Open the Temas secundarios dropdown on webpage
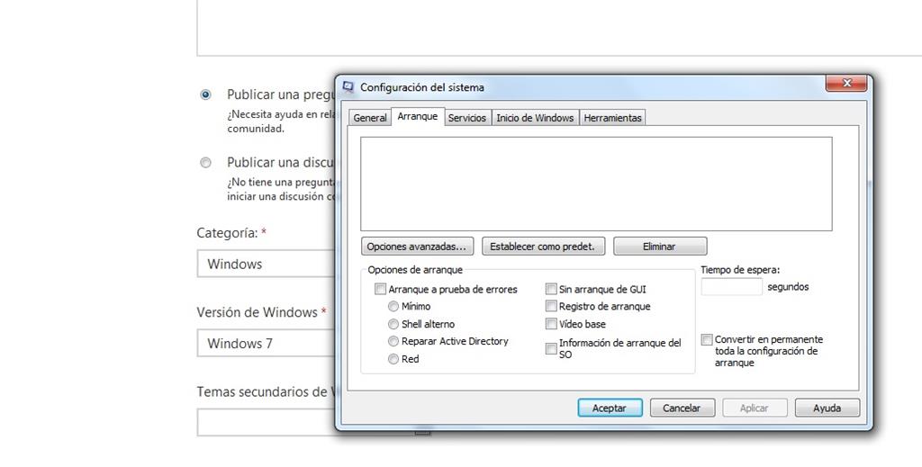Image resolution: width=922 pixels, height=467 pixels. pyautogui.click(x=266, y=422)
